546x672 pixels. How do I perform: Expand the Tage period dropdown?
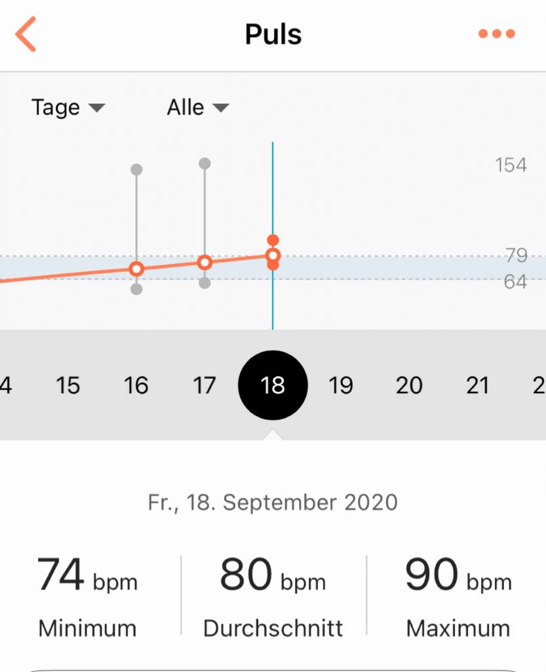tap(68, 107)
